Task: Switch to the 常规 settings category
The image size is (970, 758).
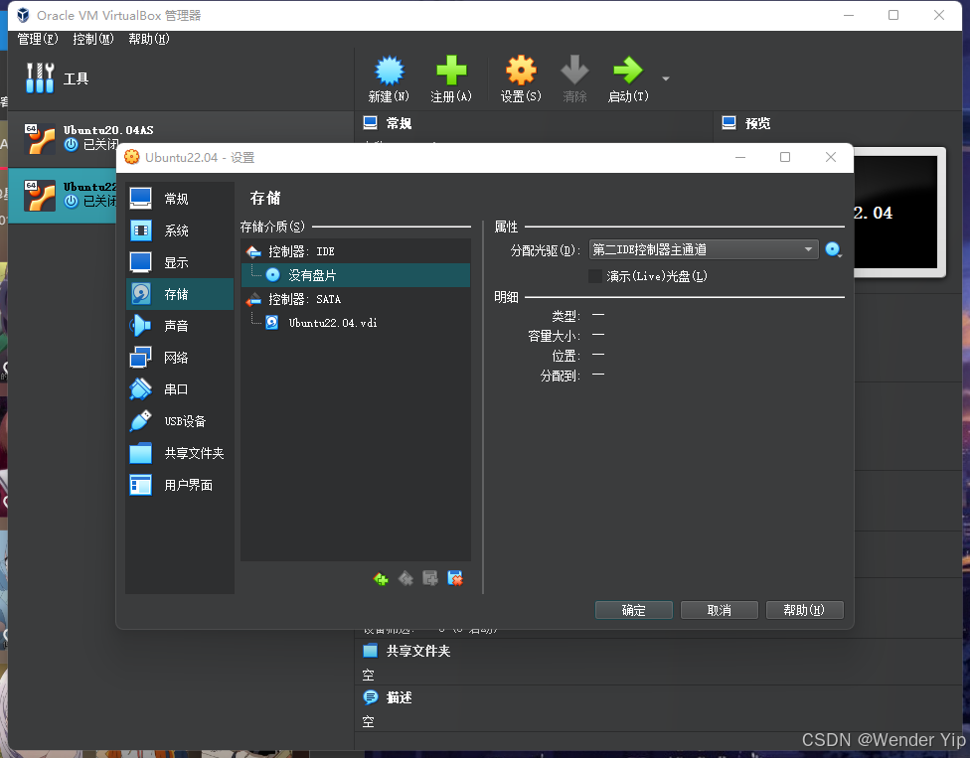Action: [x=180, y=199]
